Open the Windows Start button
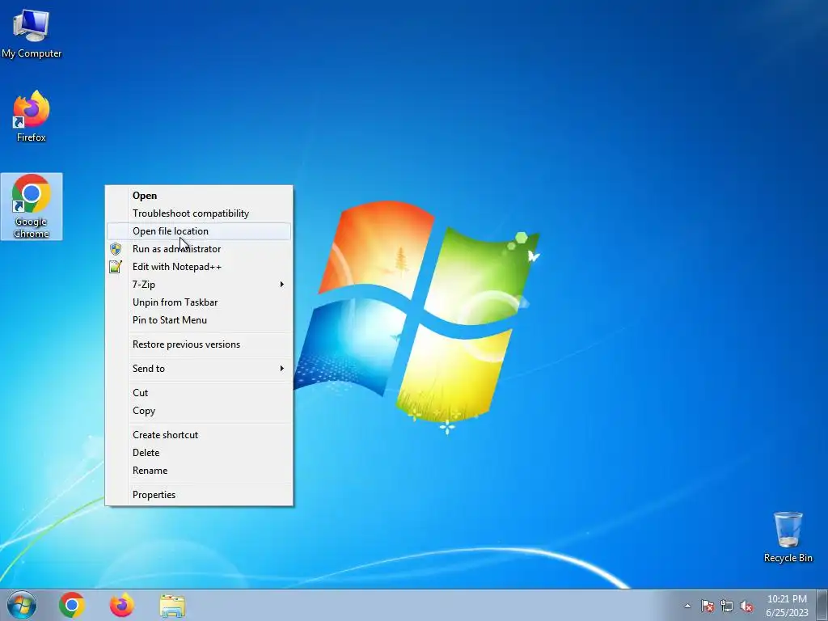Image resolution: width=828 pixels, height=621 pixels. (22, 605)
